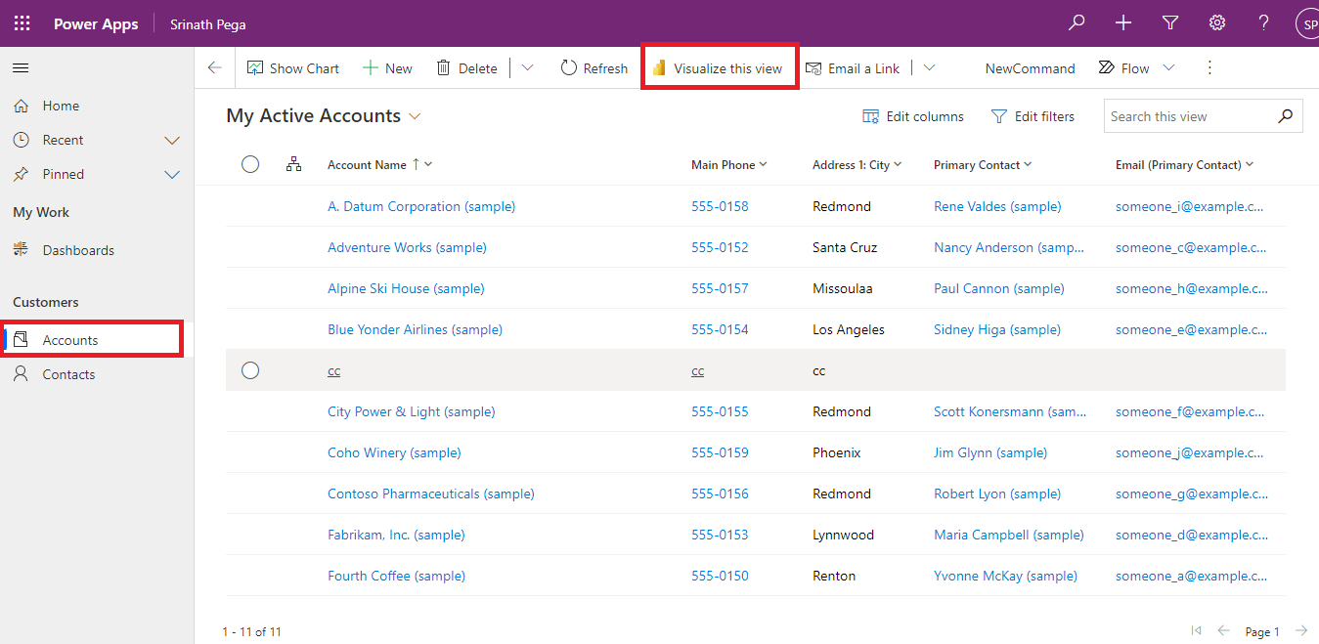Open advanced find filter icon in header
The image size is (1319, 644).
click(1170, 23)
